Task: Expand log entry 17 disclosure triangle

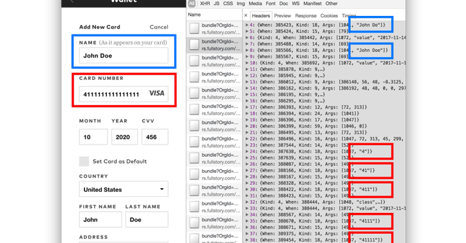Action: point(246,107)
